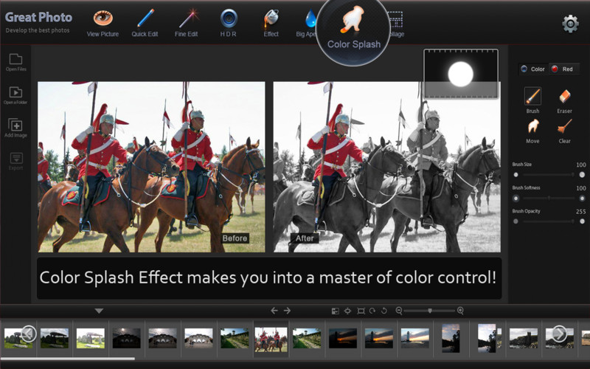The width and height of the screenshot is (590, 369).
Task: Select the horse riders thumbnail
Action: [x=271, y=339]
